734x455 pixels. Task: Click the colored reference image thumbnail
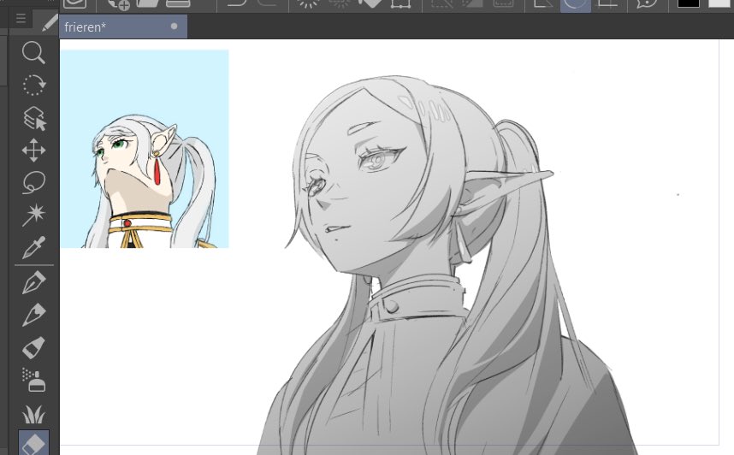point(145,149)
